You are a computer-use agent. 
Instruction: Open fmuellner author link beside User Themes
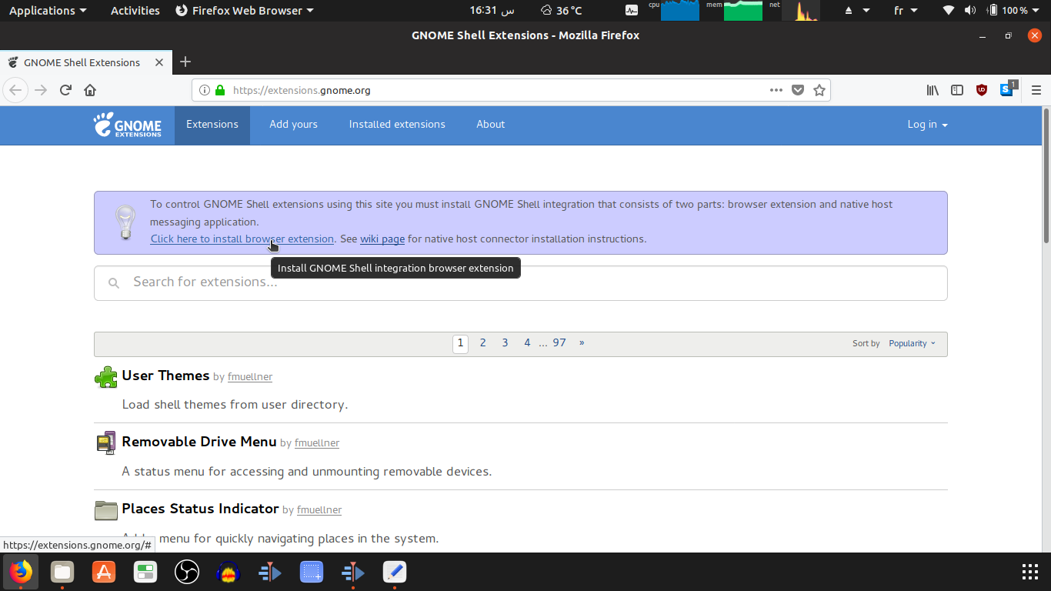click(x=250, y=377)
